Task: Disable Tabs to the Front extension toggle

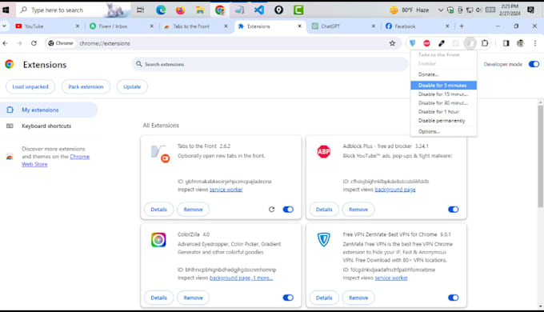Action: point(288,210)
